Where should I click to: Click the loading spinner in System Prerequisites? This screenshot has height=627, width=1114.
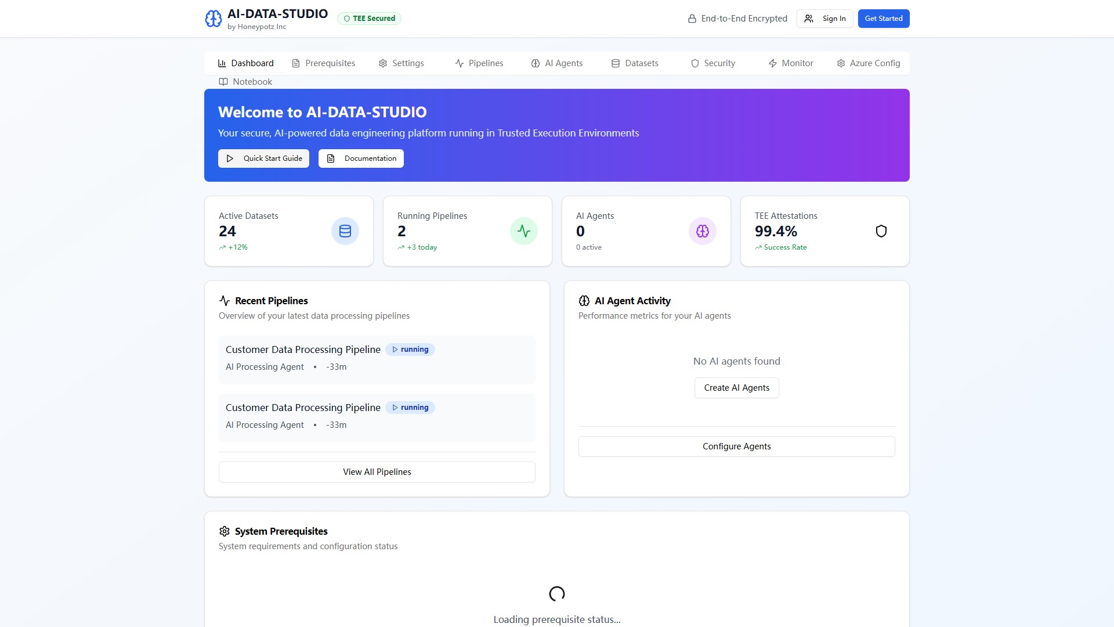pos(557,593)
